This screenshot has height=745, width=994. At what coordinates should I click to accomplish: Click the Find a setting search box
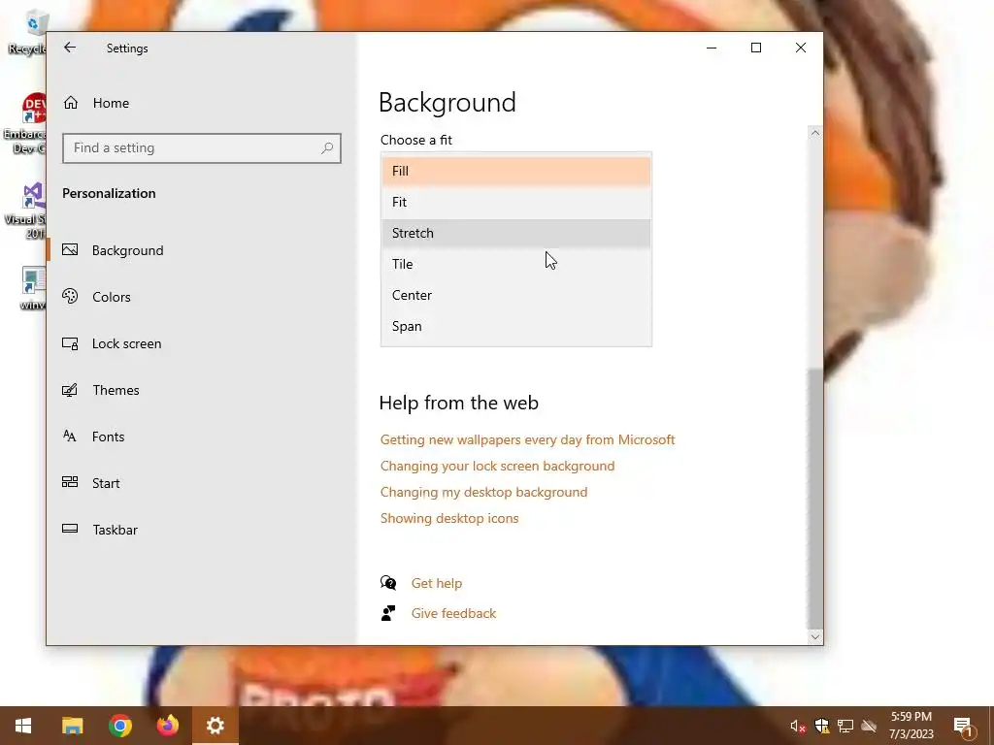point(202,148)
